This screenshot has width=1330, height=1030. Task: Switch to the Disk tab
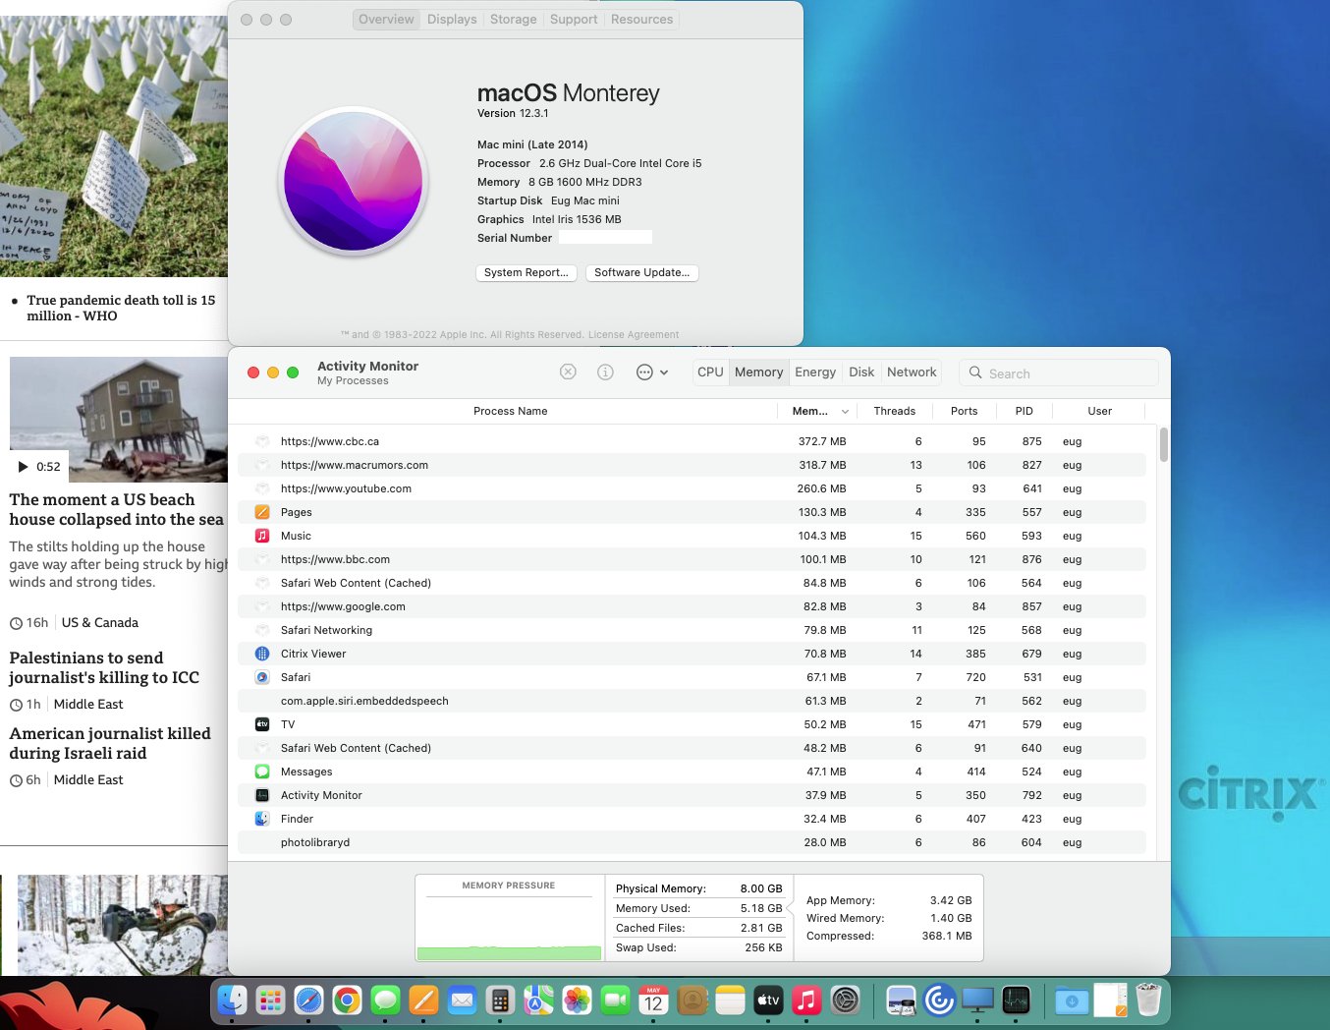point(861,372)
